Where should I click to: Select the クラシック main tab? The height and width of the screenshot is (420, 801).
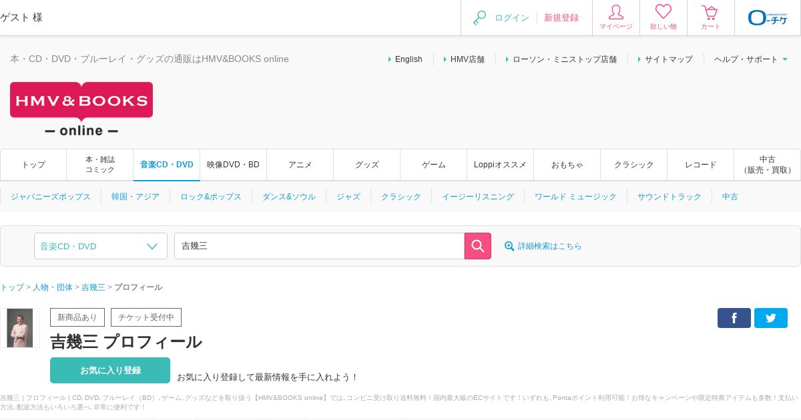coord(634,165)
